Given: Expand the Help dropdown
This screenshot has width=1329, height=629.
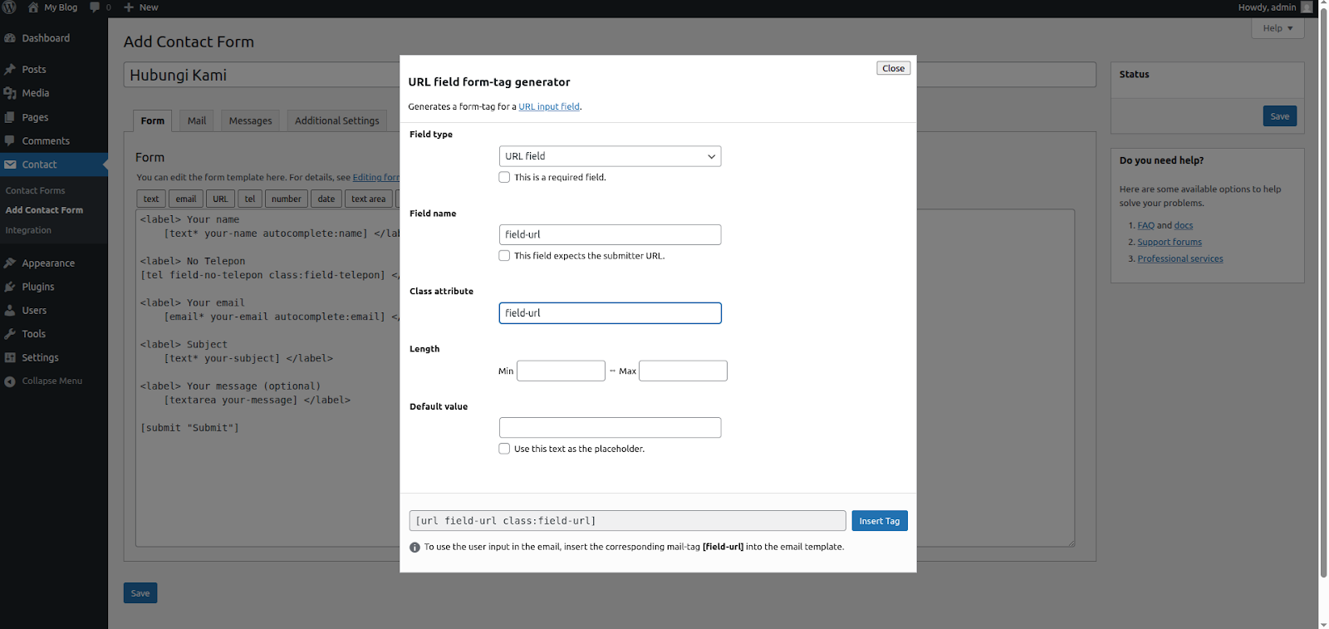Looking at the screenshot, I should coord(1278,28).
